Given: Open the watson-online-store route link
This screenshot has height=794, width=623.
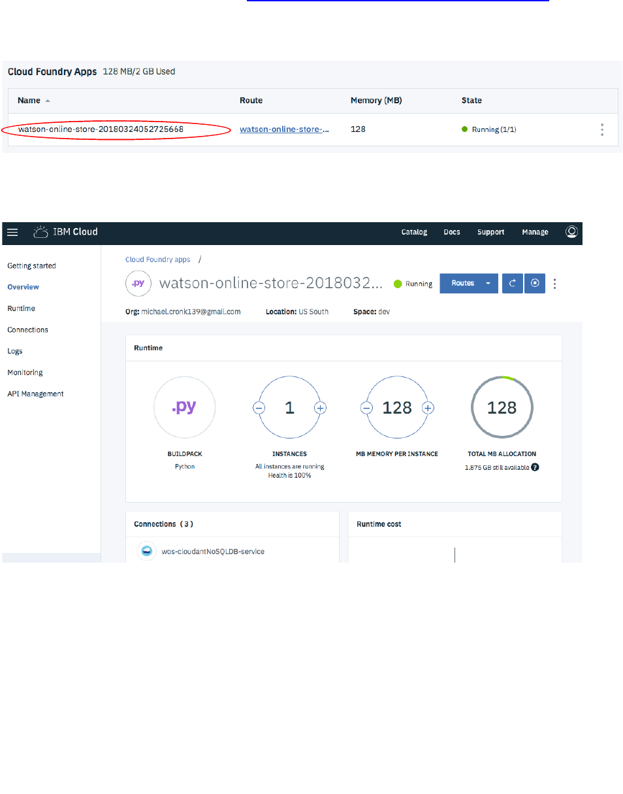Looking at the screenshot, I should pyautogui.click(x=284, y=129).
